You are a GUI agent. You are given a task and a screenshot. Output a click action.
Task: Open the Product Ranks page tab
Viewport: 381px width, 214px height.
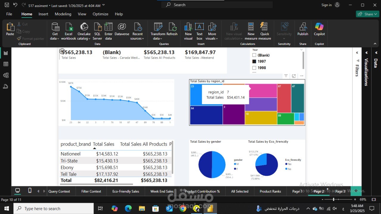270,191
